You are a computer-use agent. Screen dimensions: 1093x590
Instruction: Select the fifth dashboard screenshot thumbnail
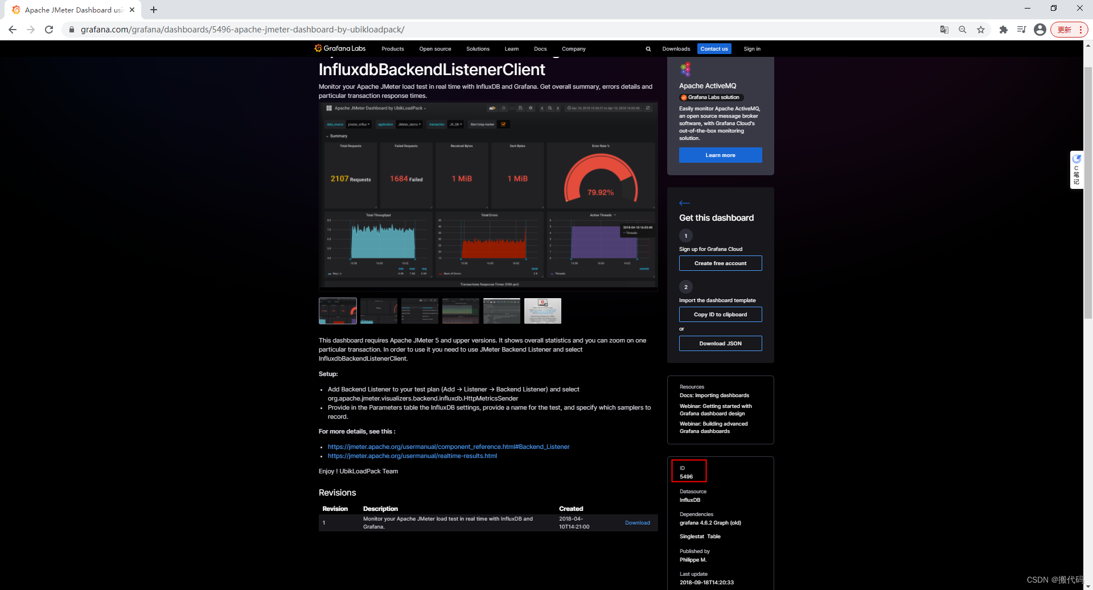pos(502,311)
